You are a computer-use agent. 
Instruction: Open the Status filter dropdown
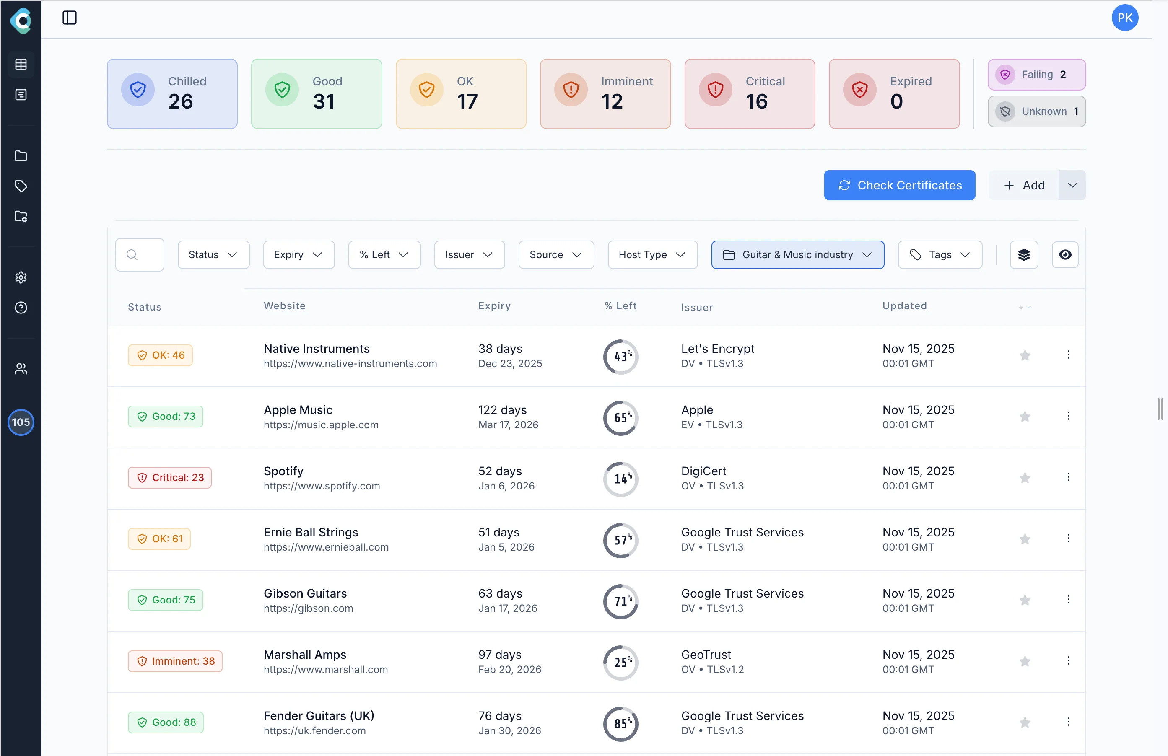213,255
